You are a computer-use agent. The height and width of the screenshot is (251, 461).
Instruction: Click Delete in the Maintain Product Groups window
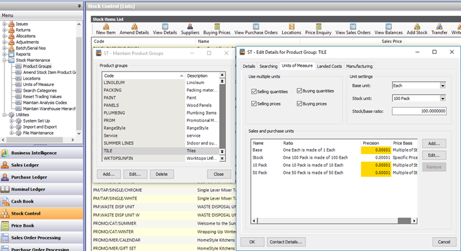(161, 174)
